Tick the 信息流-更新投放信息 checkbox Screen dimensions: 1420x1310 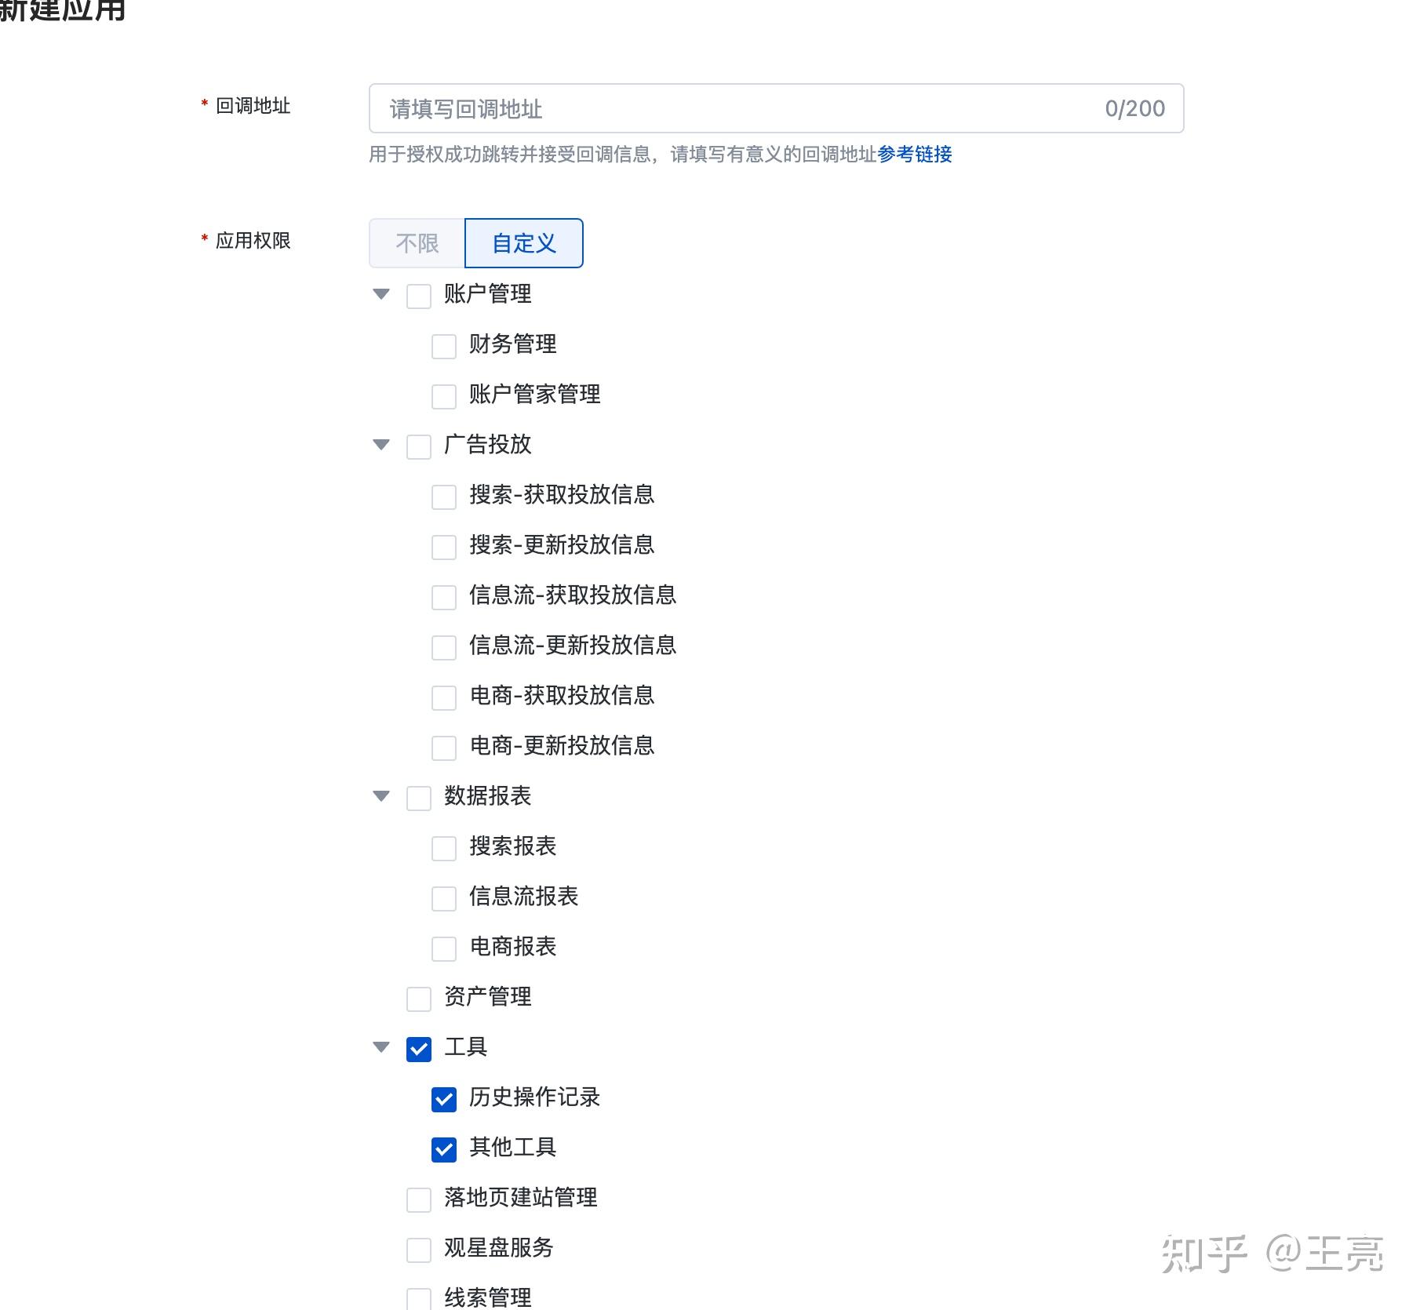444,648
